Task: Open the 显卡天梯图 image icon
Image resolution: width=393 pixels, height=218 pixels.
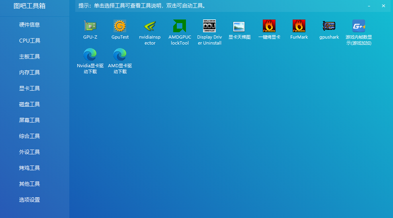Action: [x=239, y=26]
